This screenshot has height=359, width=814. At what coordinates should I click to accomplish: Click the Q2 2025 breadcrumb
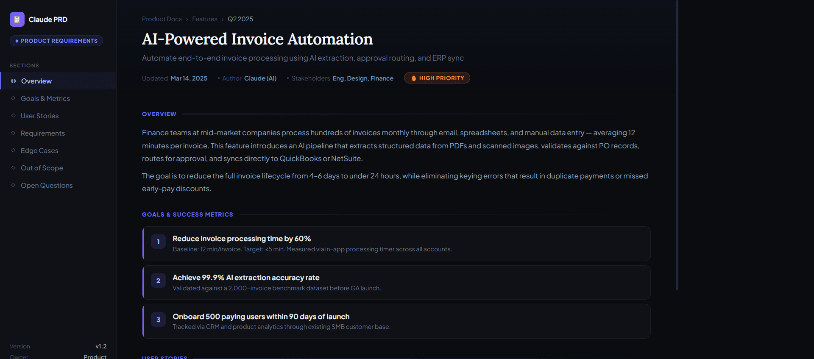240,19
